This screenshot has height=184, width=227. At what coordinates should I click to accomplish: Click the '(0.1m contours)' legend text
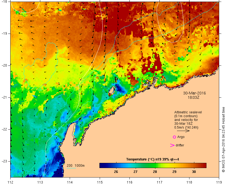tap(186, 116)
